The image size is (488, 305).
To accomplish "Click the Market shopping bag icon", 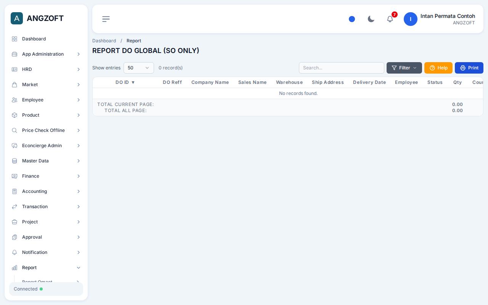I will click(14, 85).
